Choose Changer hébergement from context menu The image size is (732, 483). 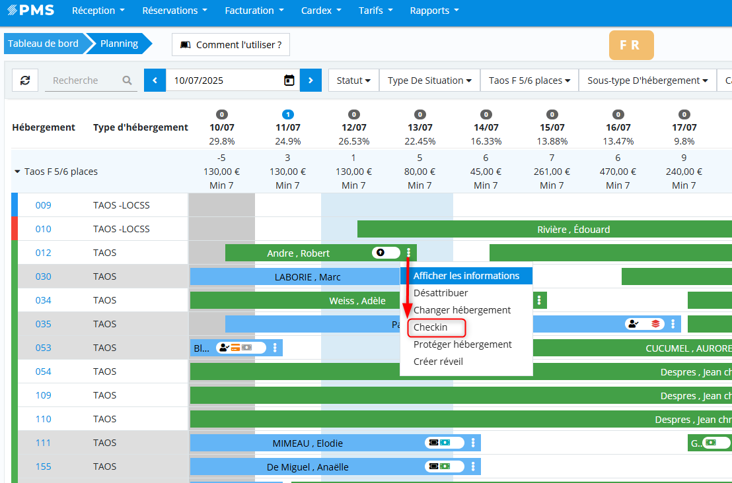click(462, 310)
